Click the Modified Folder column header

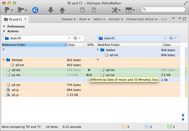pyautogui.click(x=129, y=45)
